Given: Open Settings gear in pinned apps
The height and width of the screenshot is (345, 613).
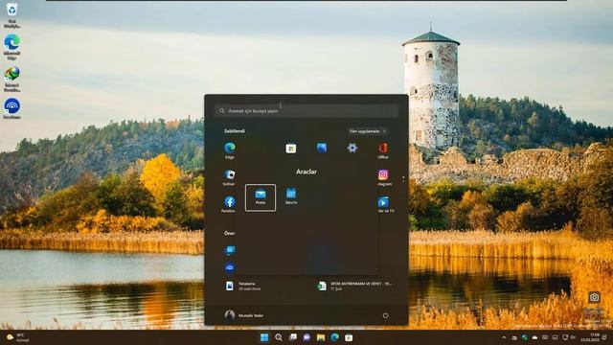Looking at the screenshot, I should [x=352, y=148].
